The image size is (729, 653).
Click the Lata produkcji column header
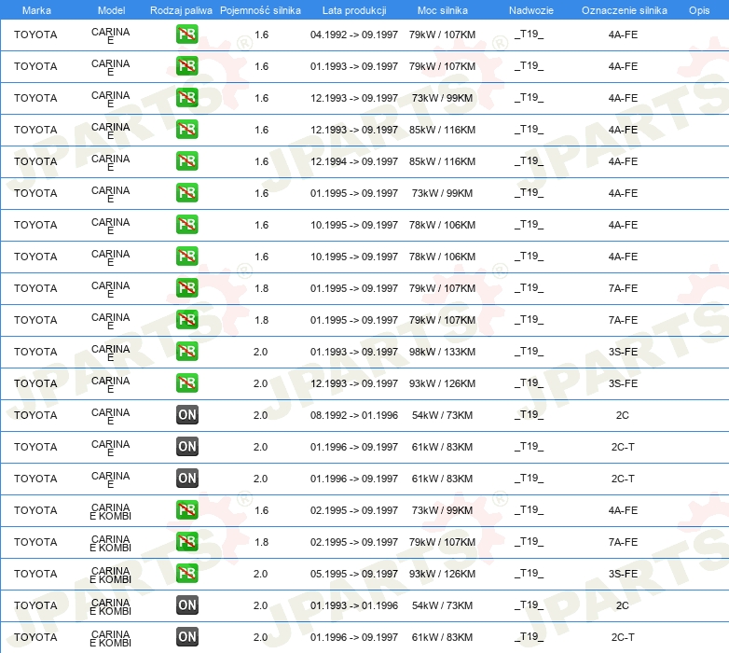click(x=354, y=10)
